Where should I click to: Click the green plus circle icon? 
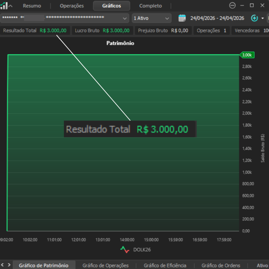254,18
